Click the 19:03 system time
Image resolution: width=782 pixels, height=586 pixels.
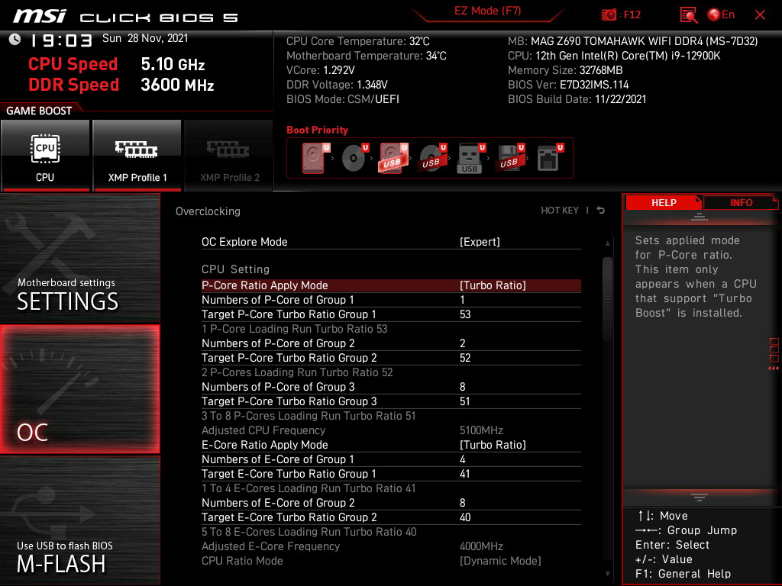(61, 40)
